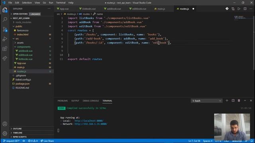Collapse the src folder

(17, 39)
